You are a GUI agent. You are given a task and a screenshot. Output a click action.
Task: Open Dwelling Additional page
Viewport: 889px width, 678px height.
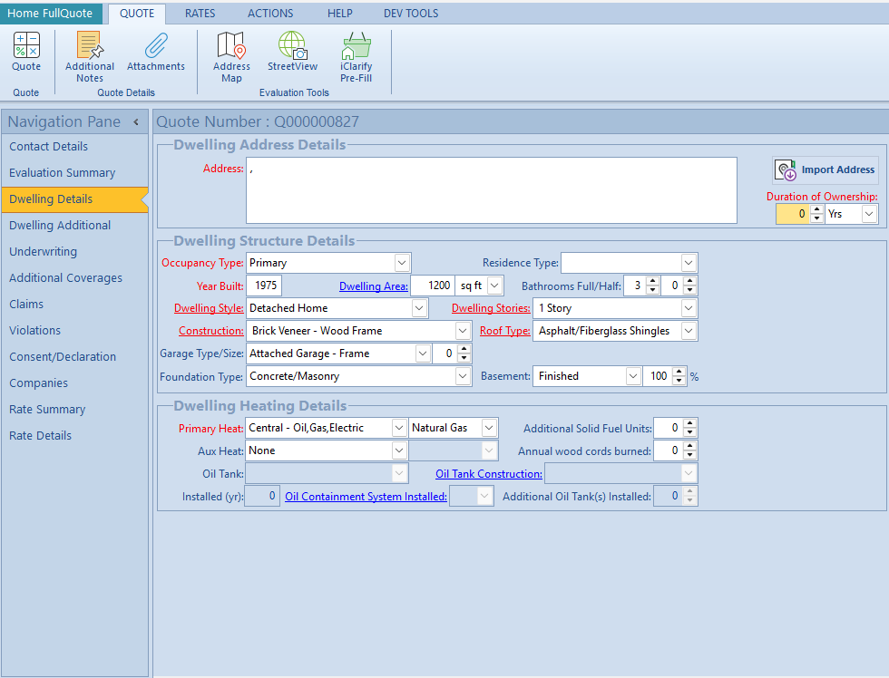74,226
